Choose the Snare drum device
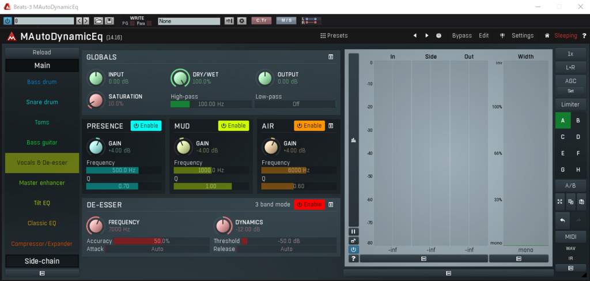 (x=42, y=102)
